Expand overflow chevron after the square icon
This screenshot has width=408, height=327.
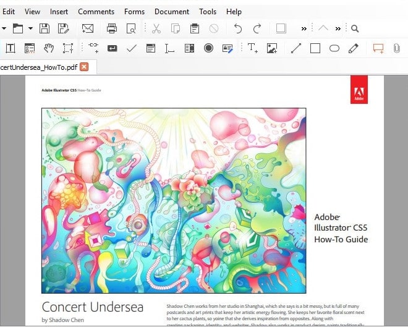(x=304, y=28)
